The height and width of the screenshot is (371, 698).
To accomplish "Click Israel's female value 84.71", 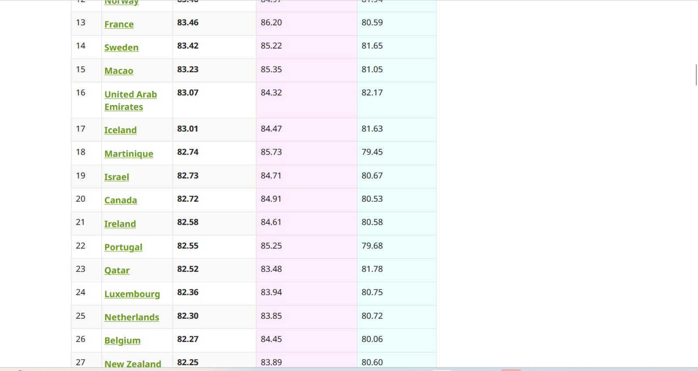I will pyautogui.click(x=271, y=175).
